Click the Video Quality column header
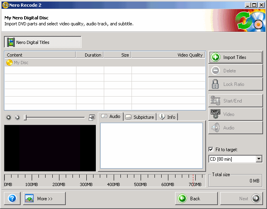The image size is (267, 209). click(x=168, y=55)
